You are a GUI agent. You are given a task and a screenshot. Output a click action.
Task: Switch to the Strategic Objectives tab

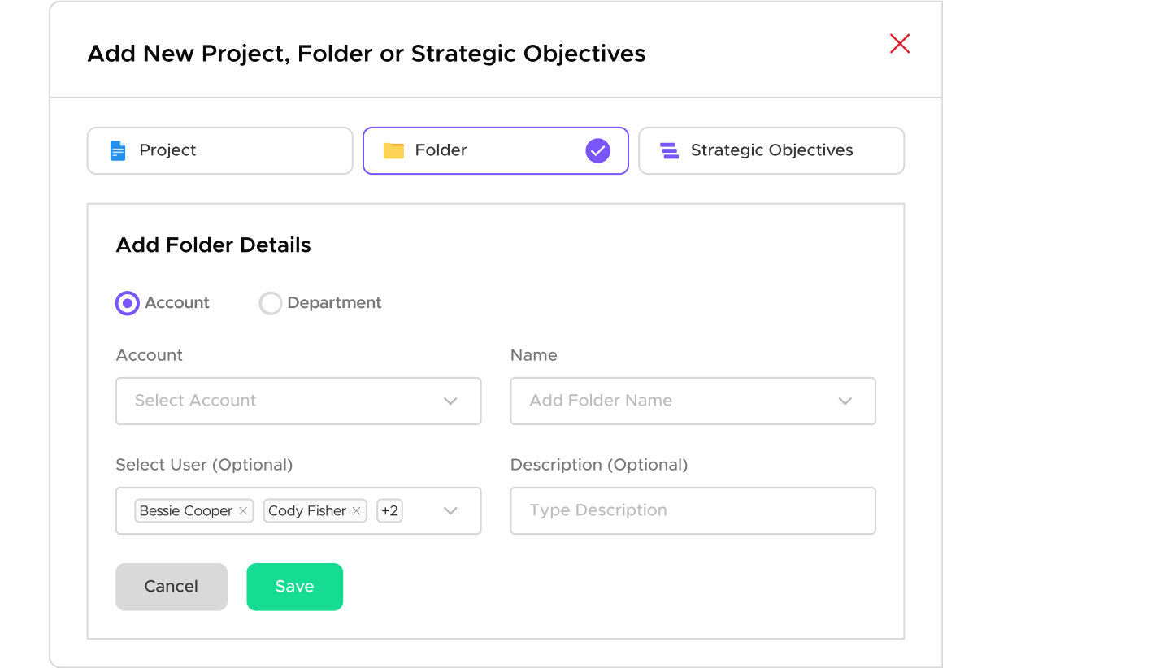771,150
